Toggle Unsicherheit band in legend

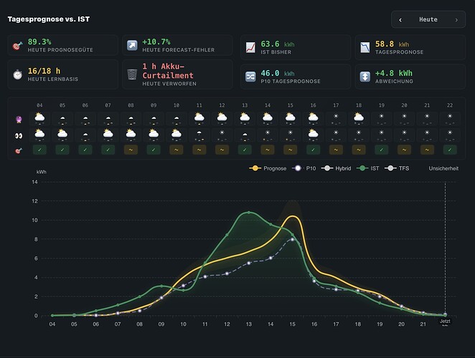coord(443,168)
